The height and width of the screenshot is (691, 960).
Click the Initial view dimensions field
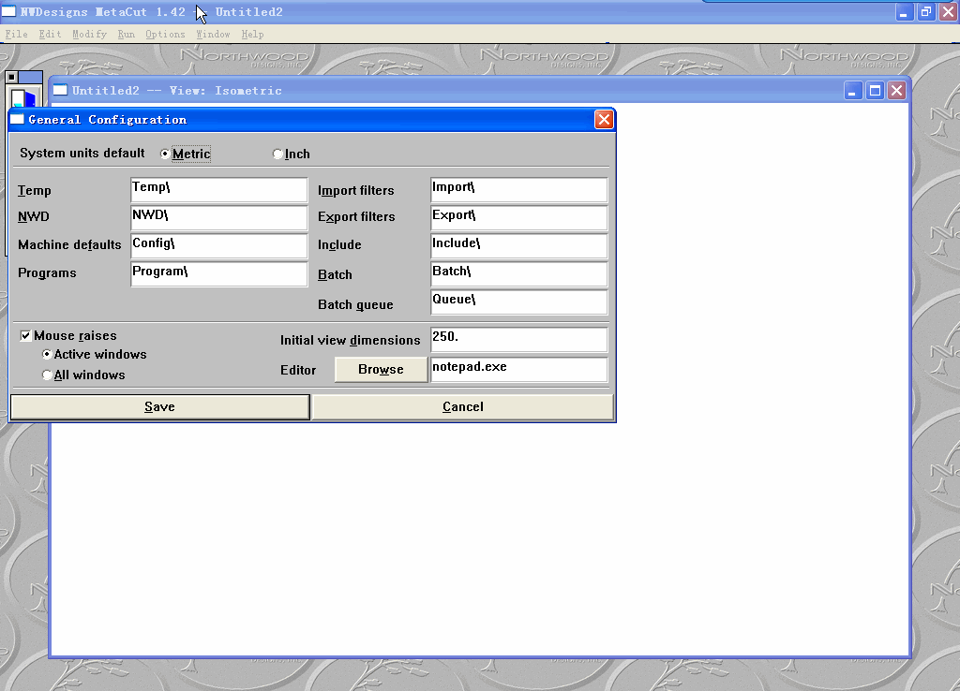pos(519,339)
